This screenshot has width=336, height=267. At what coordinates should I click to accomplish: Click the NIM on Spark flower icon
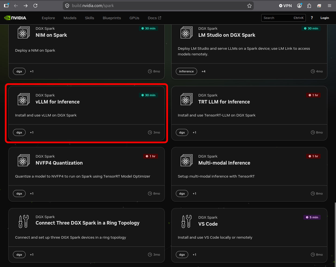pyautogui.click(x=24, y=33)
